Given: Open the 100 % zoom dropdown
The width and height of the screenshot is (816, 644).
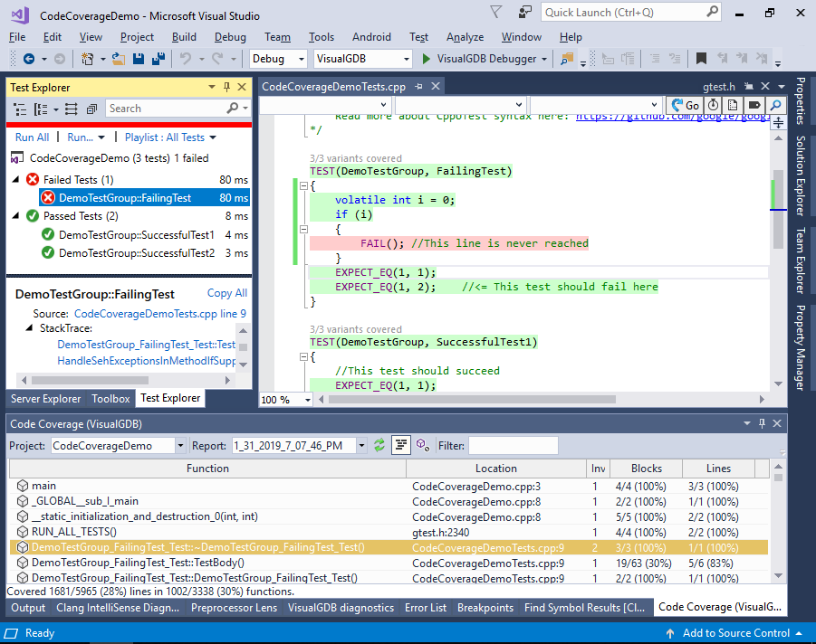Looking at the screenshot, I should pyautogui.click(x=308, y=400).
